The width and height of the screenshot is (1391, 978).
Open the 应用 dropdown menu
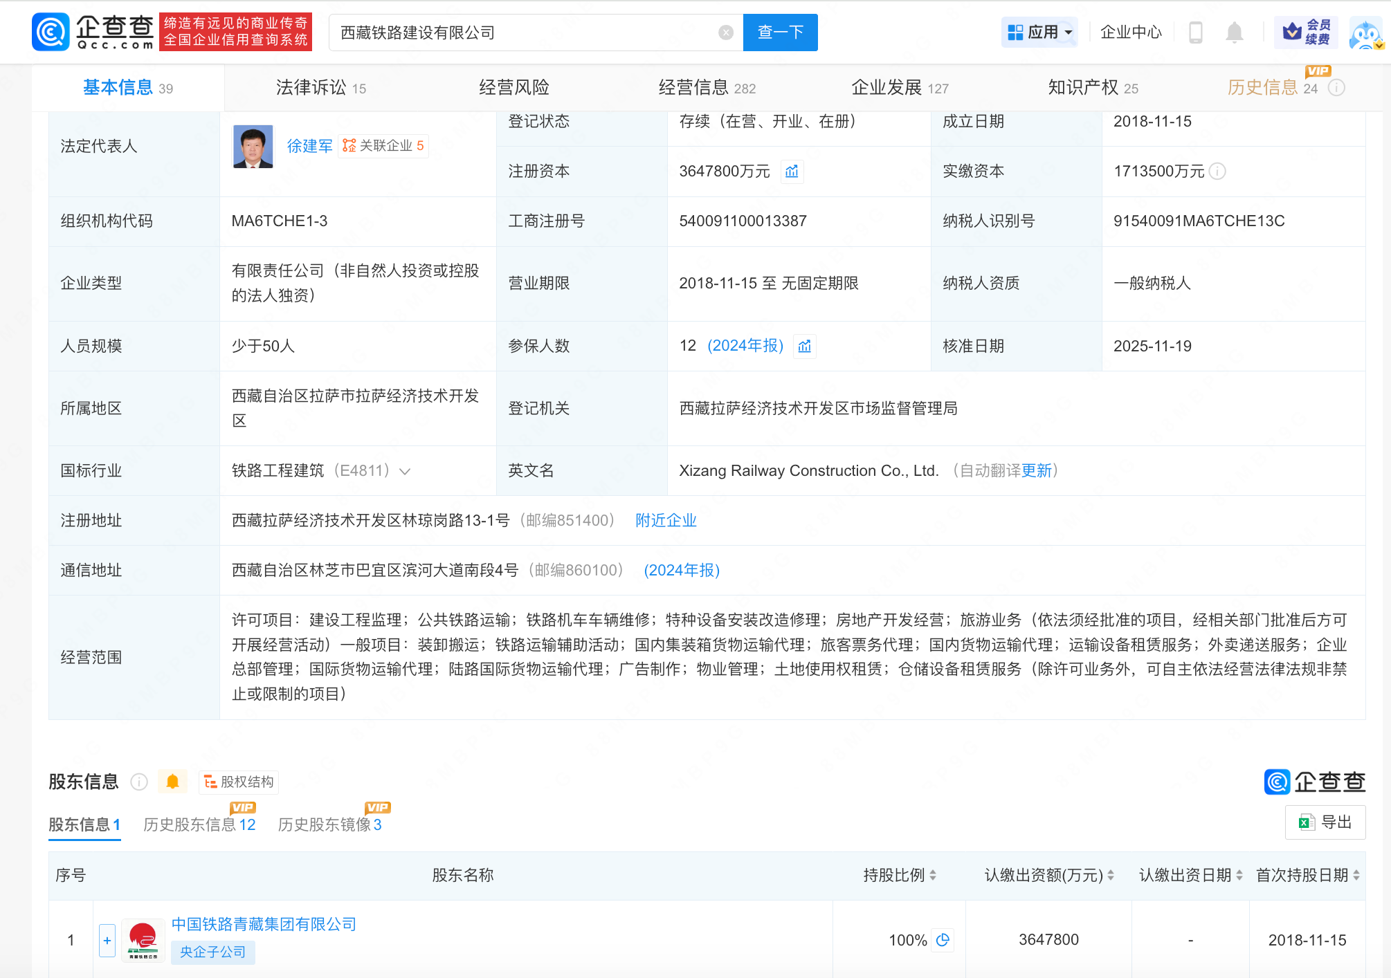1039,33
